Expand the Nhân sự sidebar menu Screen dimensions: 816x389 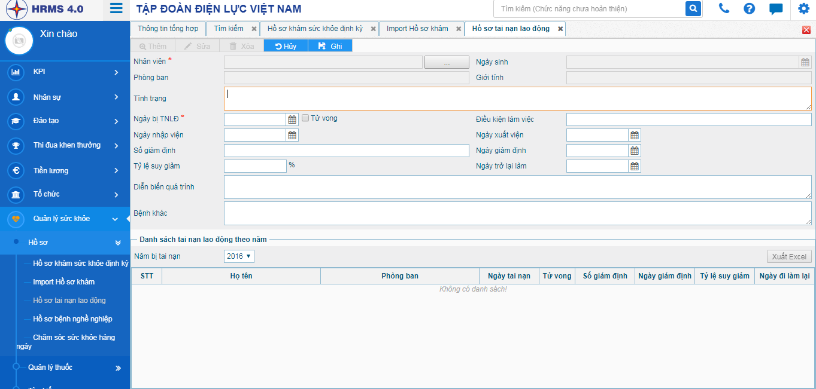tap(116, 97)
